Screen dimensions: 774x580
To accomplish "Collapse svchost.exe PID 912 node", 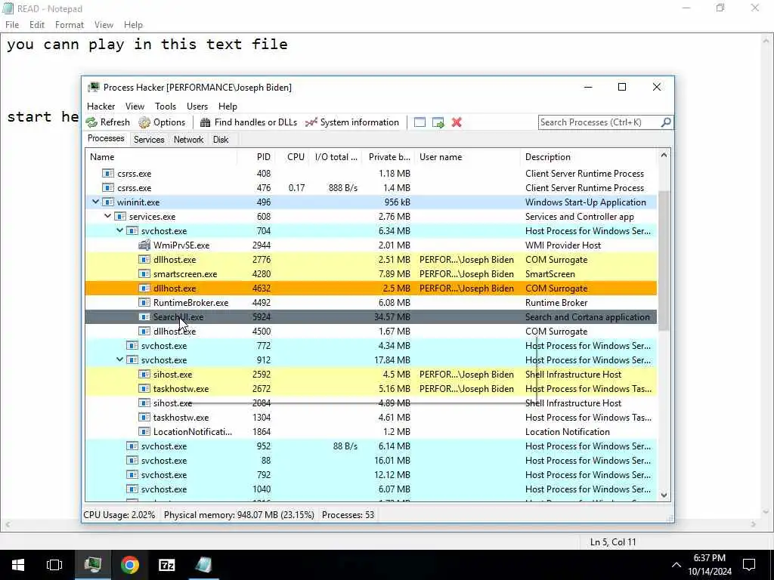I will coord(120,359).
